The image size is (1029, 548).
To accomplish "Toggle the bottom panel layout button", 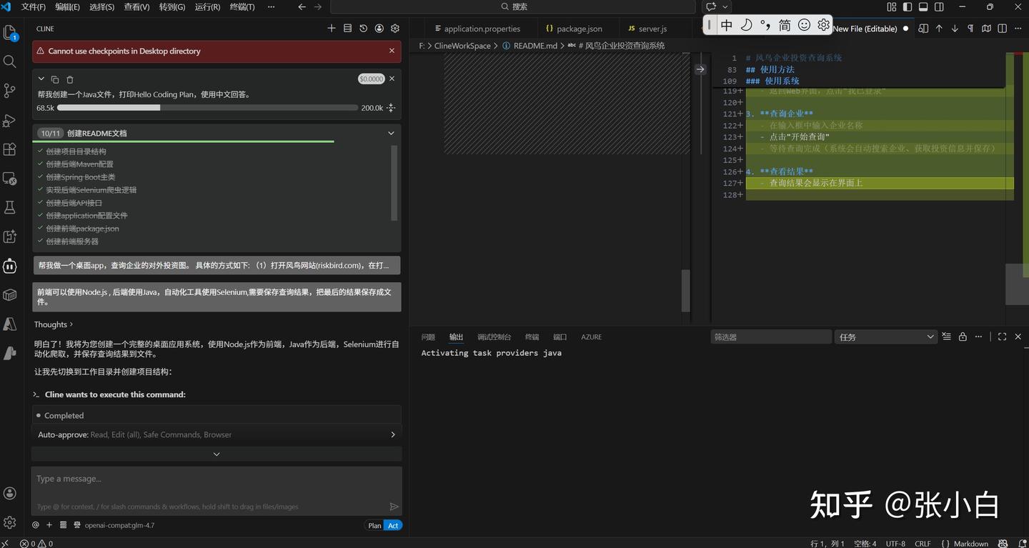I will click(x=923, y=7).
